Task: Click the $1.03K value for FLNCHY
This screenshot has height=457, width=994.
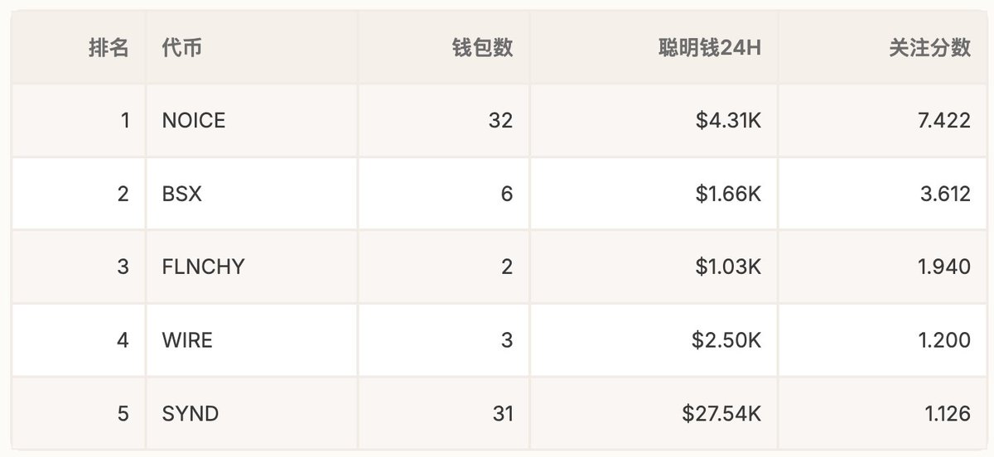Action: [728, 267]
